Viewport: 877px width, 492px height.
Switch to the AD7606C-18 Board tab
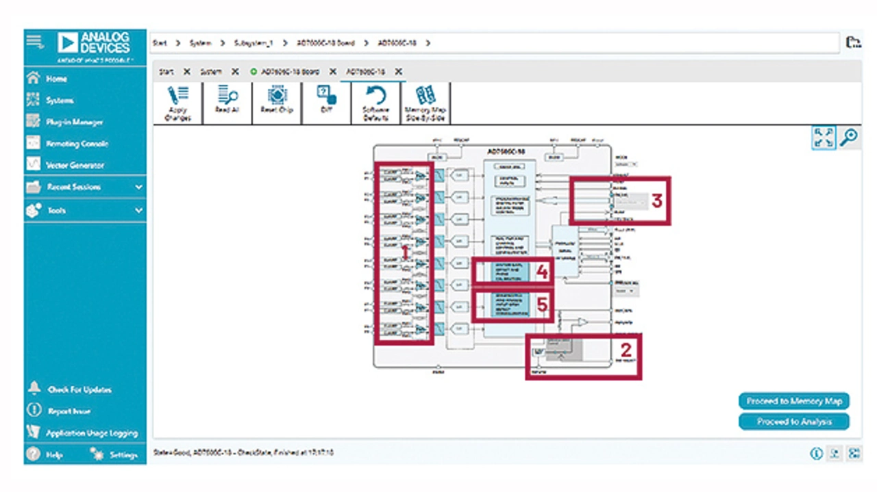[288, 72]
